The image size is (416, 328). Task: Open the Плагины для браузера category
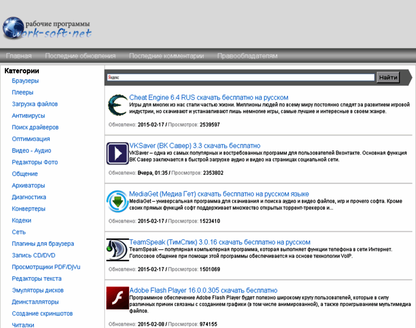[x=43, y=244]
